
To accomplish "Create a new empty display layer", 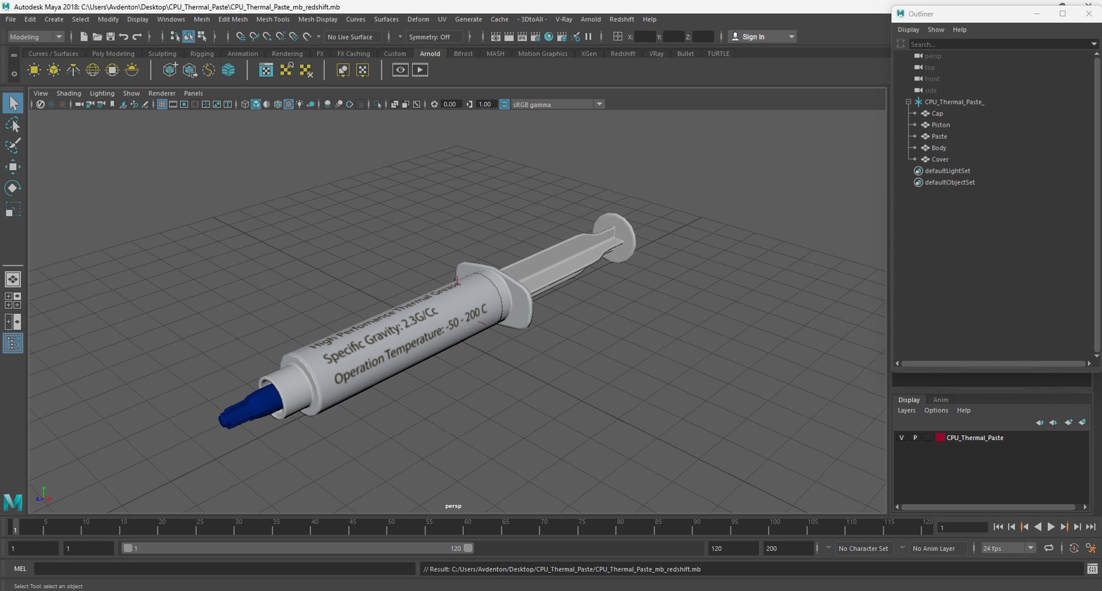I will click(x=1069, y=422).
